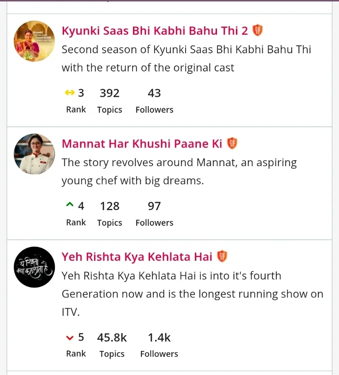This screenshot has width=339, height=375.
Task: Click 128 Topics count for Mannat
Action: pos(109,206)
